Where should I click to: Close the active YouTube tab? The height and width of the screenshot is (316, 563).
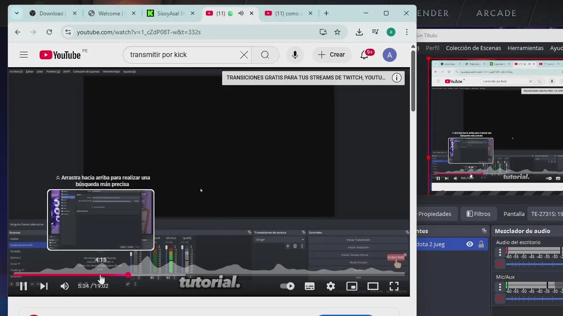[x=252, y=13]
